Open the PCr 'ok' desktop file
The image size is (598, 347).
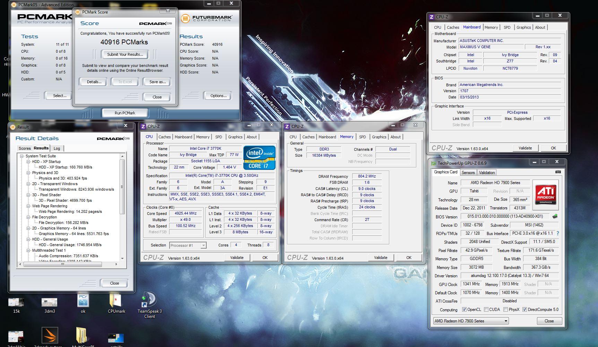(83, 301)
